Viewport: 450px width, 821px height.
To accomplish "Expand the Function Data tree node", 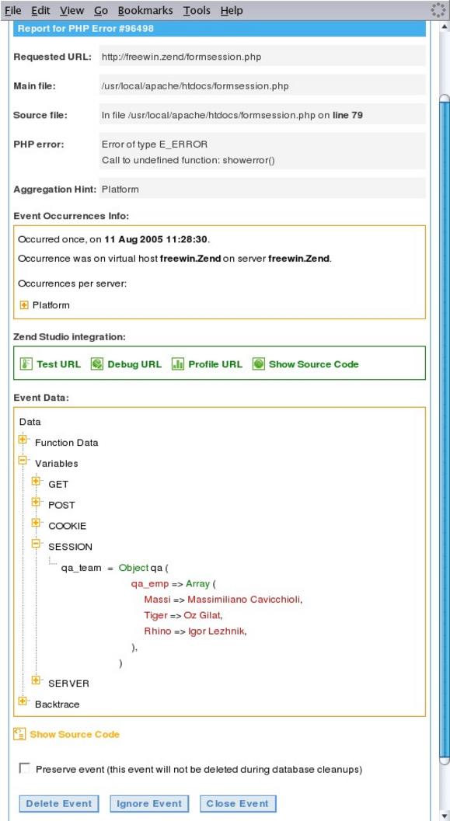I will pos(22,440).
